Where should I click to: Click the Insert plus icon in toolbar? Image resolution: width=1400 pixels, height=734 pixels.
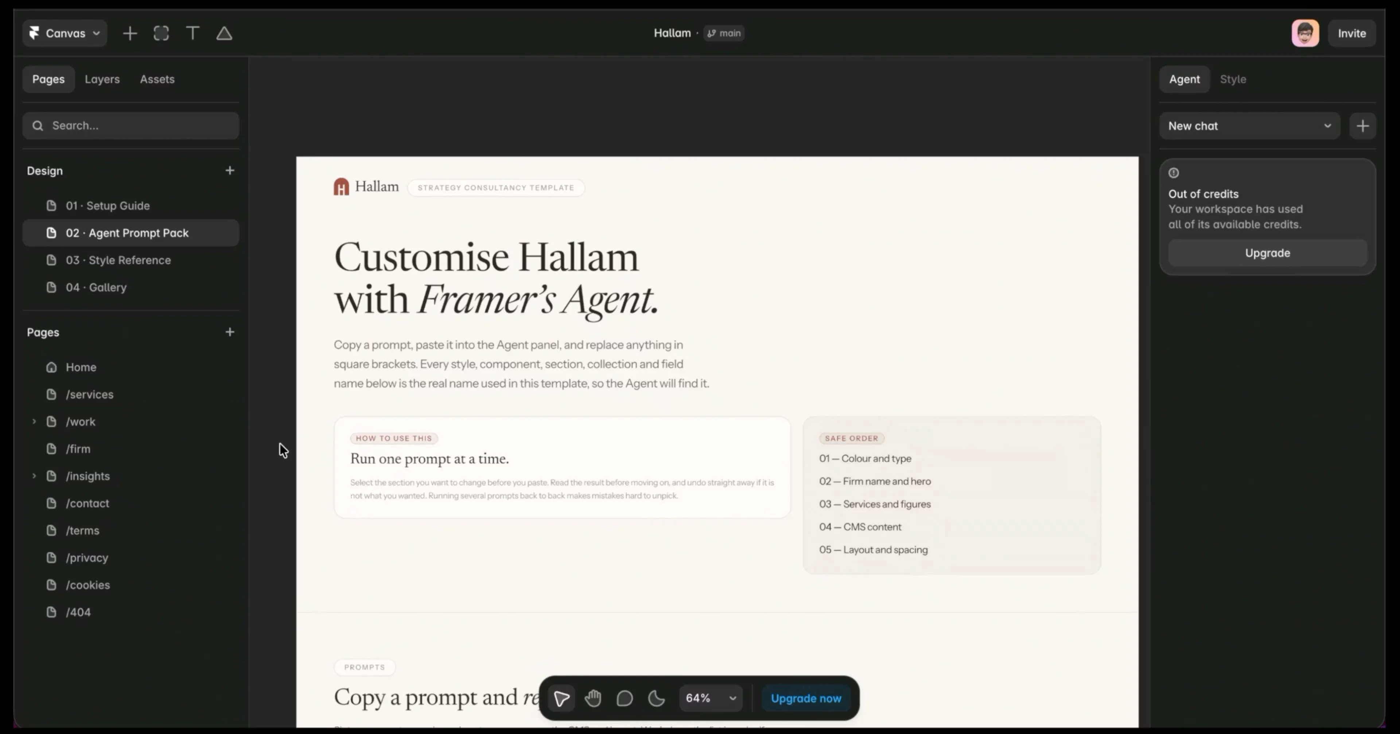click(129, 33)
